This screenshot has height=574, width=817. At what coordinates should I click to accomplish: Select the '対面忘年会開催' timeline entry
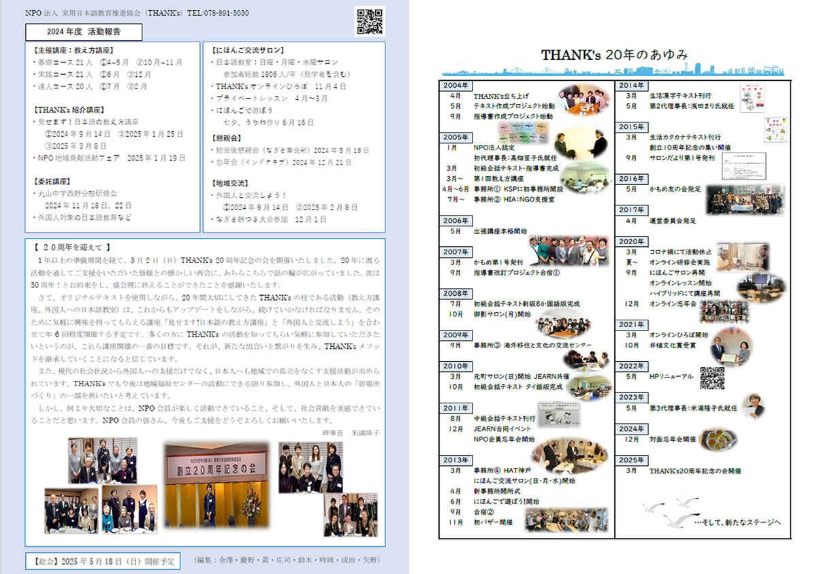tap(673, 439)
